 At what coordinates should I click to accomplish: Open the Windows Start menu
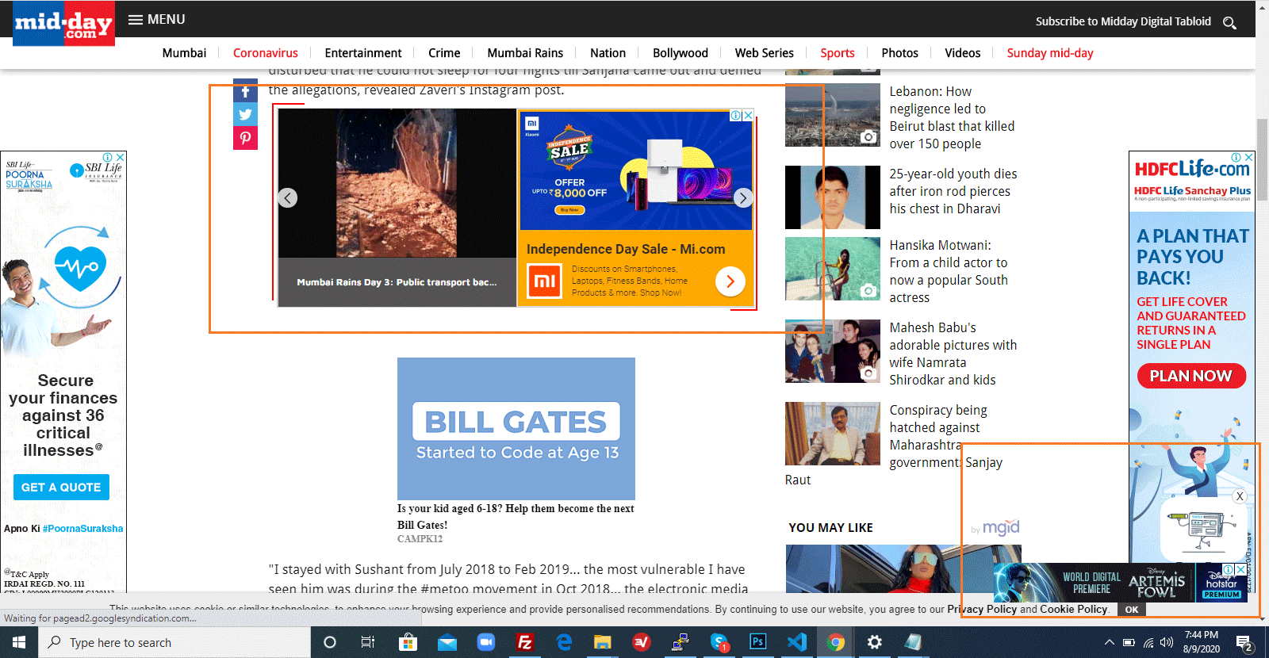coord(19,642)
